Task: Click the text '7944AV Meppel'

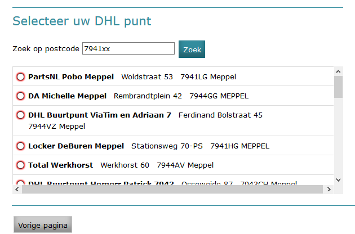Action: coord(185,165)
